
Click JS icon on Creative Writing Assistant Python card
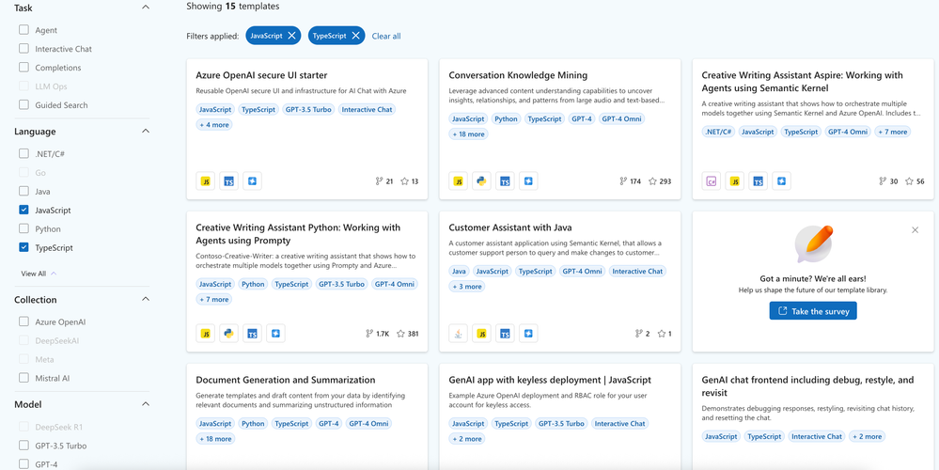(x=206, y=334)
